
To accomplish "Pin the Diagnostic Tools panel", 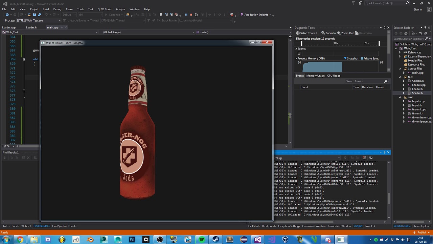I will point(384,28).
